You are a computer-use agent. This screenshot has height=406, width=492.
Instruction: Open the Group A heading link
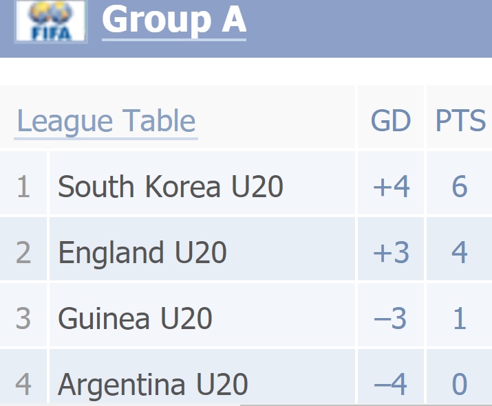pyautogui.click(x=174, y=19)
